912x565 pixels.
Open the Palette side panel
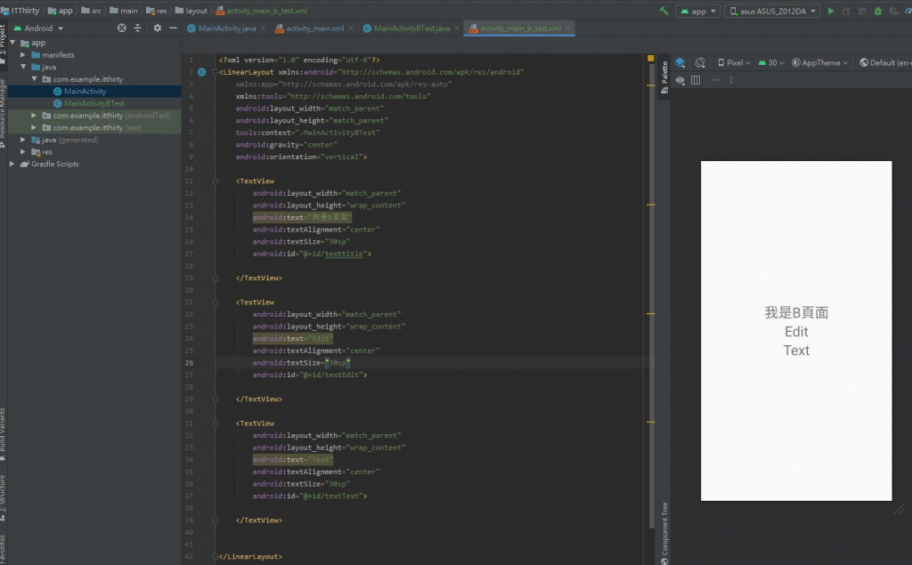[x=664, y=77]
